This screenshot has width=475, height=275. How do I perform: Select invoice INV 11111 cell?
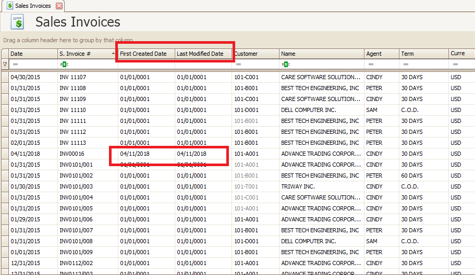pyautogui.click(x=88, y=121)
